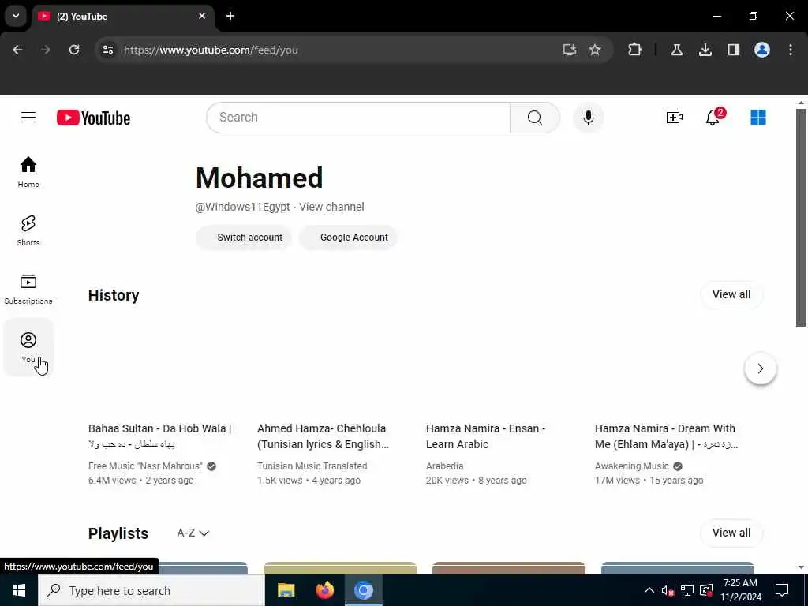The image size is (808, 606).
Task: Click the install app icon in the address bar
Action: 569,50
